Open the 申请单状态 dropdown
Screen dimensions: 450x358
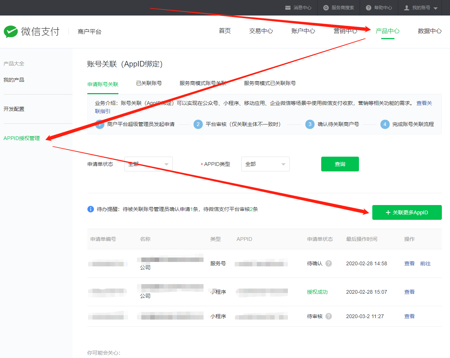tap(148, 164)
